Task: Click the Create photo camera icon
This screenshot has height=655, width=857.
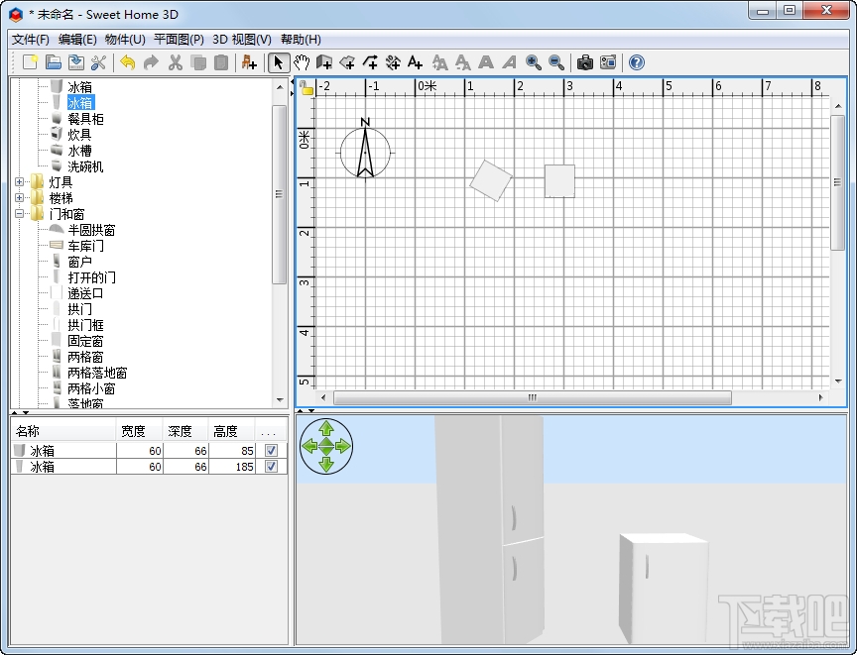Action: [x=585, y=62]
